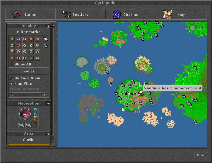212x163 pixels.
Task: Filter by the blue flag mark
Action: (37, 45)
